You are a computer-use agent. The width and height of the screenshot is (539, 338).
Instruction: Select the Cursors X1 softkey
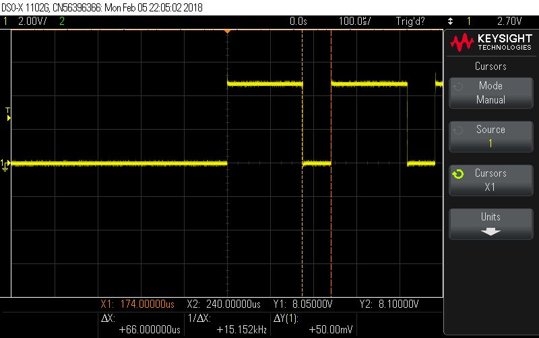[x=491, y=180]
